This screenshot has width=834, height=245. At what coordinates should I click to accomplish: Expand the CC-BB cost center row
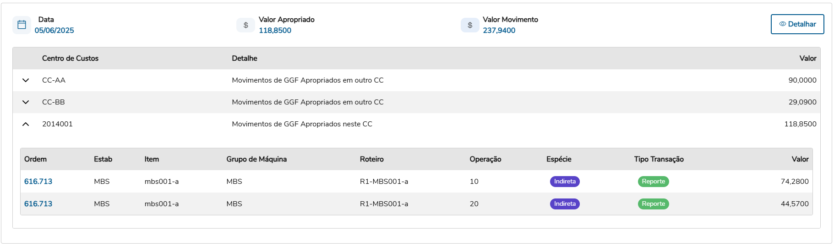pos(26,102)
